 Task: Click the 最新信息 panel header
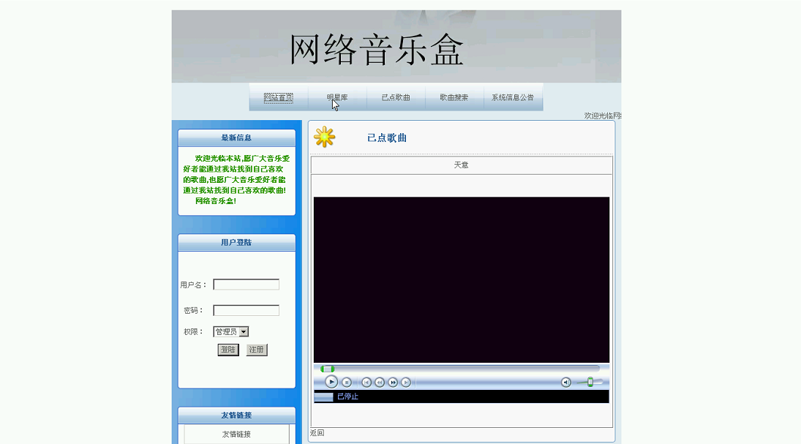point(236,138)
